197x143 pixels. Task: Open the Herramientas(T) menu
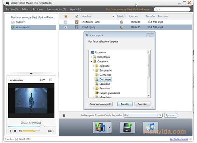(x=56, y=9)
